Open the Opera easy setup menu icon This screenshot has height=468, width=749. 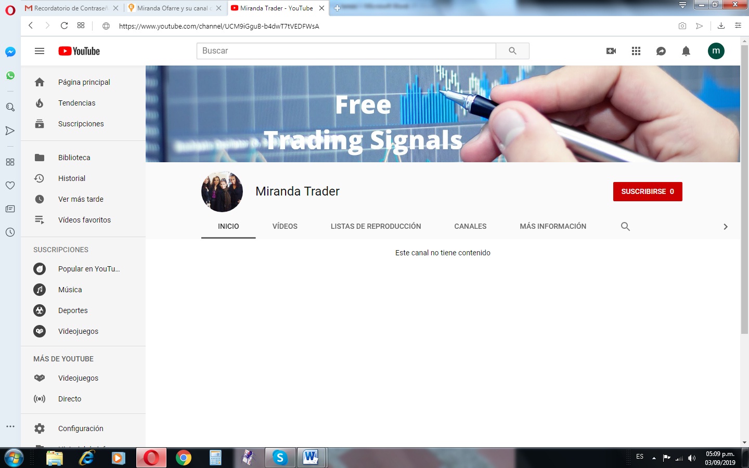[x=738, y=25]
